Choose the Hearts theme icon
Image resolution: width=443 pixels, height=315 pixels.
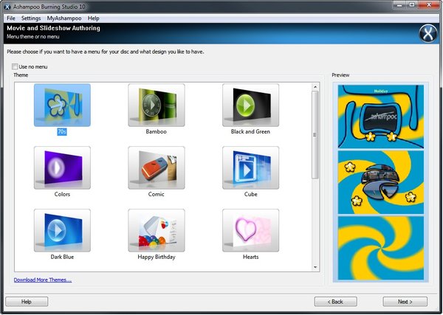pos(250,230)
